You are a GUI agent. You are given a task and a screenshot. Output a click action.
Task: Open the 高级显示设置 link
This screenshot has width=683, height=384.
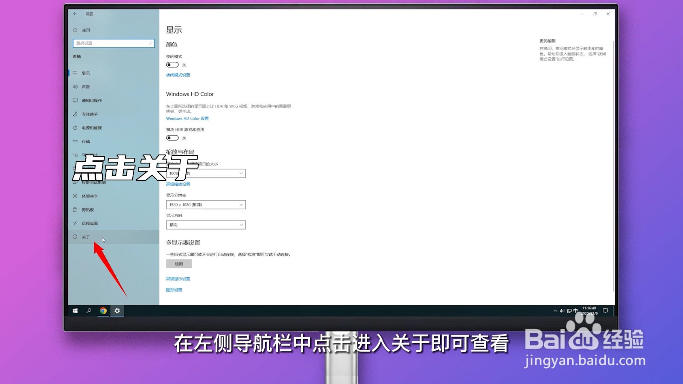pos(178,279)
